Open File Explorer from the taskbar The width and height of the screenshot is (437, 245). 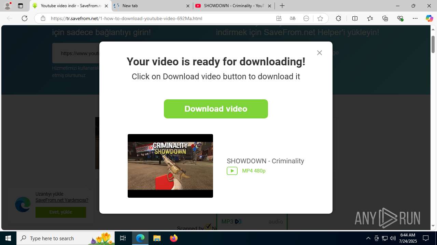[157, 238]
